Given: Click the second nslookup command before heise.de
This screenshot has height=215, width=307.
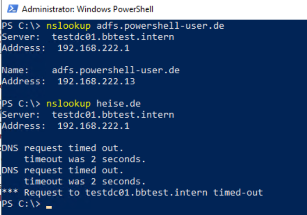Looking at the screenshot, I should [69, 103].
